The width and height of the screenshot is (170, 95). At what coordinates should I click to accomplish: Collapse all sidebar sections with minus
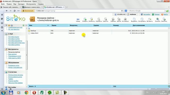tap(26, 25)
